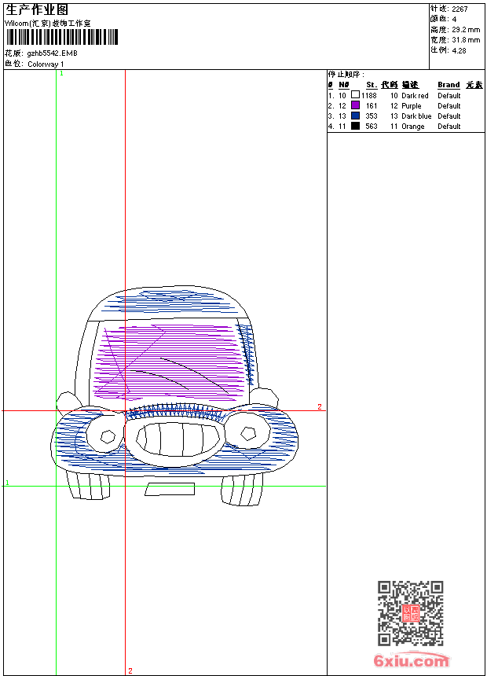
Task: Select the 'Dark blue' description cell
Action: coord(416,116)
